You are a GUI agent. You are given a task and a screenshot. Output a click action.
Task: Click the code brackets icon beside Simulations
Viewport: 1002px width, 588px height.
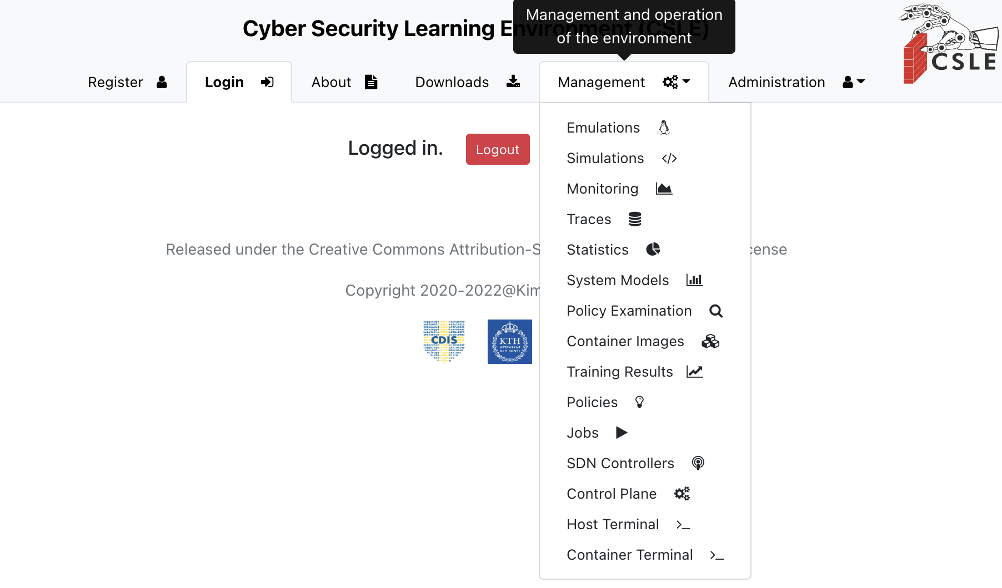click(x=669, y=159)
